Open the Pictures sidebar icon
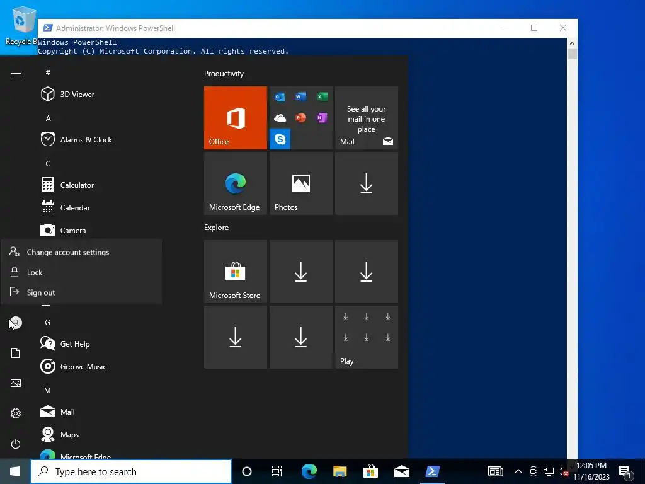Image resolution: width=645 pixels, height=484 pixels. tap(16, 383)
